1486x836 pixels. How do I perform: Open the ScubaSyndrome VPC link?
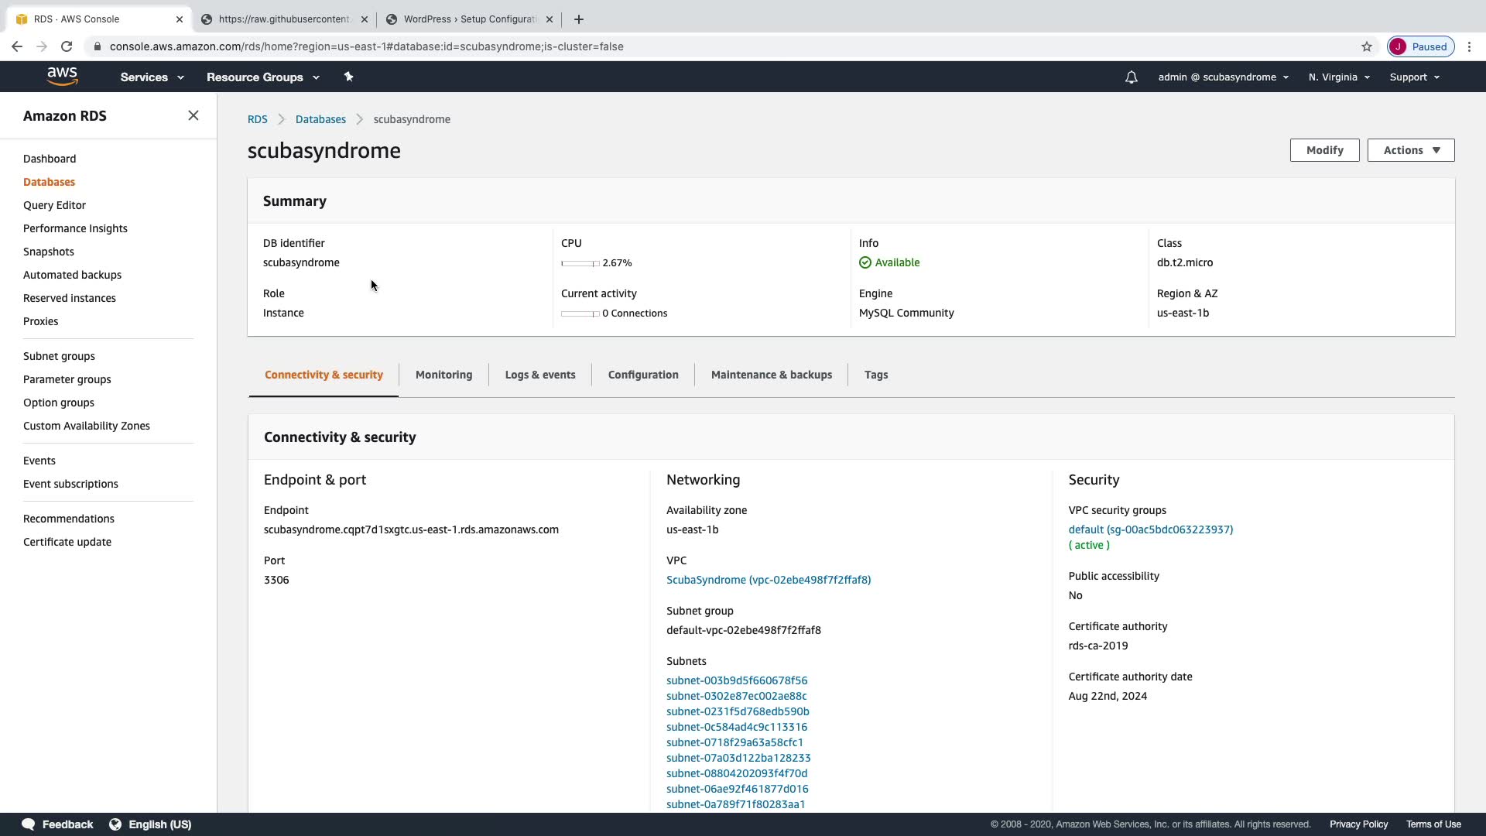[x=768, y=580]
